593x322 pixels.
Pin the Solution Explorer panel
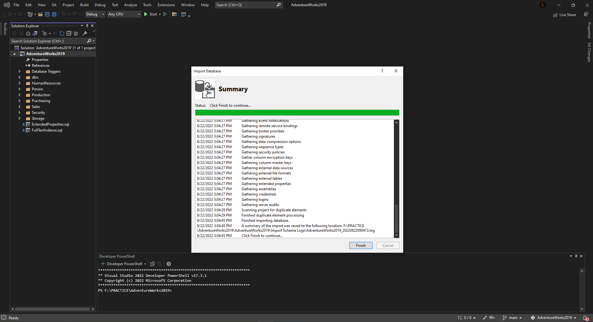pos(87,26)
